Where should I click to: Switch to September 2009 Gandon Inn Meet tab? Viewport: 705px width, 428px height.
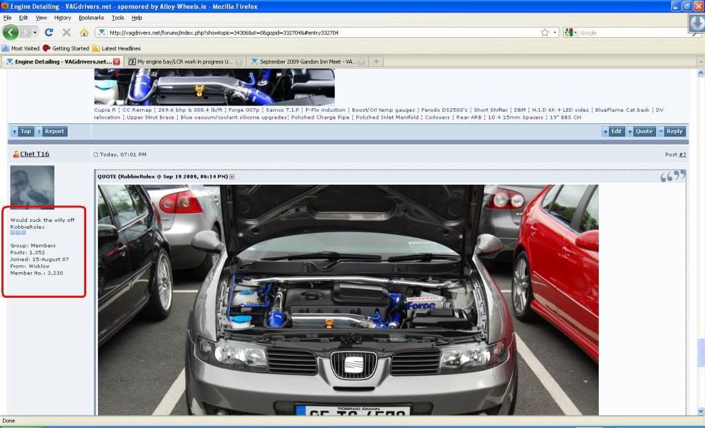pos(307,61)
